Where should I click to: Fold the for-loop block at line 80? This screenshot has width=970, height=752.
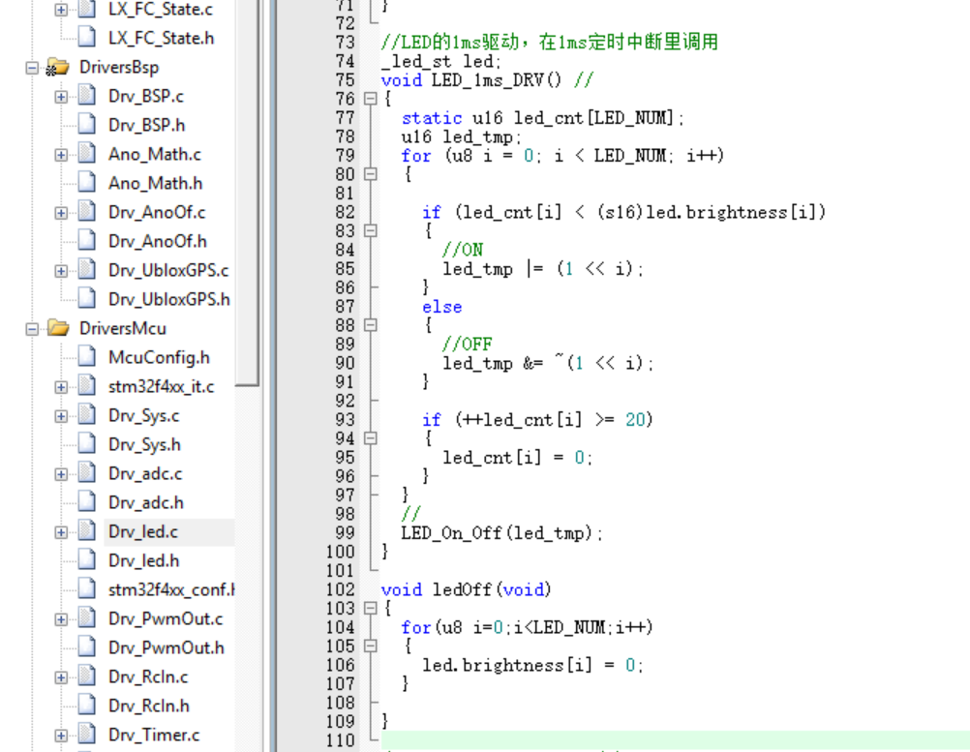(x=370, y=174)
